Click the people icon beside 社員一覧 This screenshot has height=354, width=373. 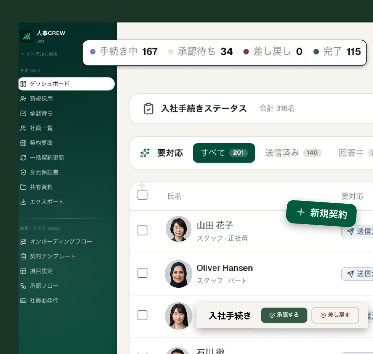tap(23, 128)
